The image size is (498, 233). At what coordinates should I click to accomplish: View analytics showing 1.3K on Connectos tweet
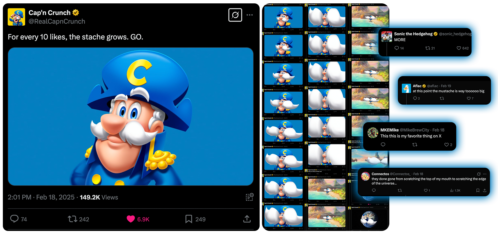coord(455,190)
